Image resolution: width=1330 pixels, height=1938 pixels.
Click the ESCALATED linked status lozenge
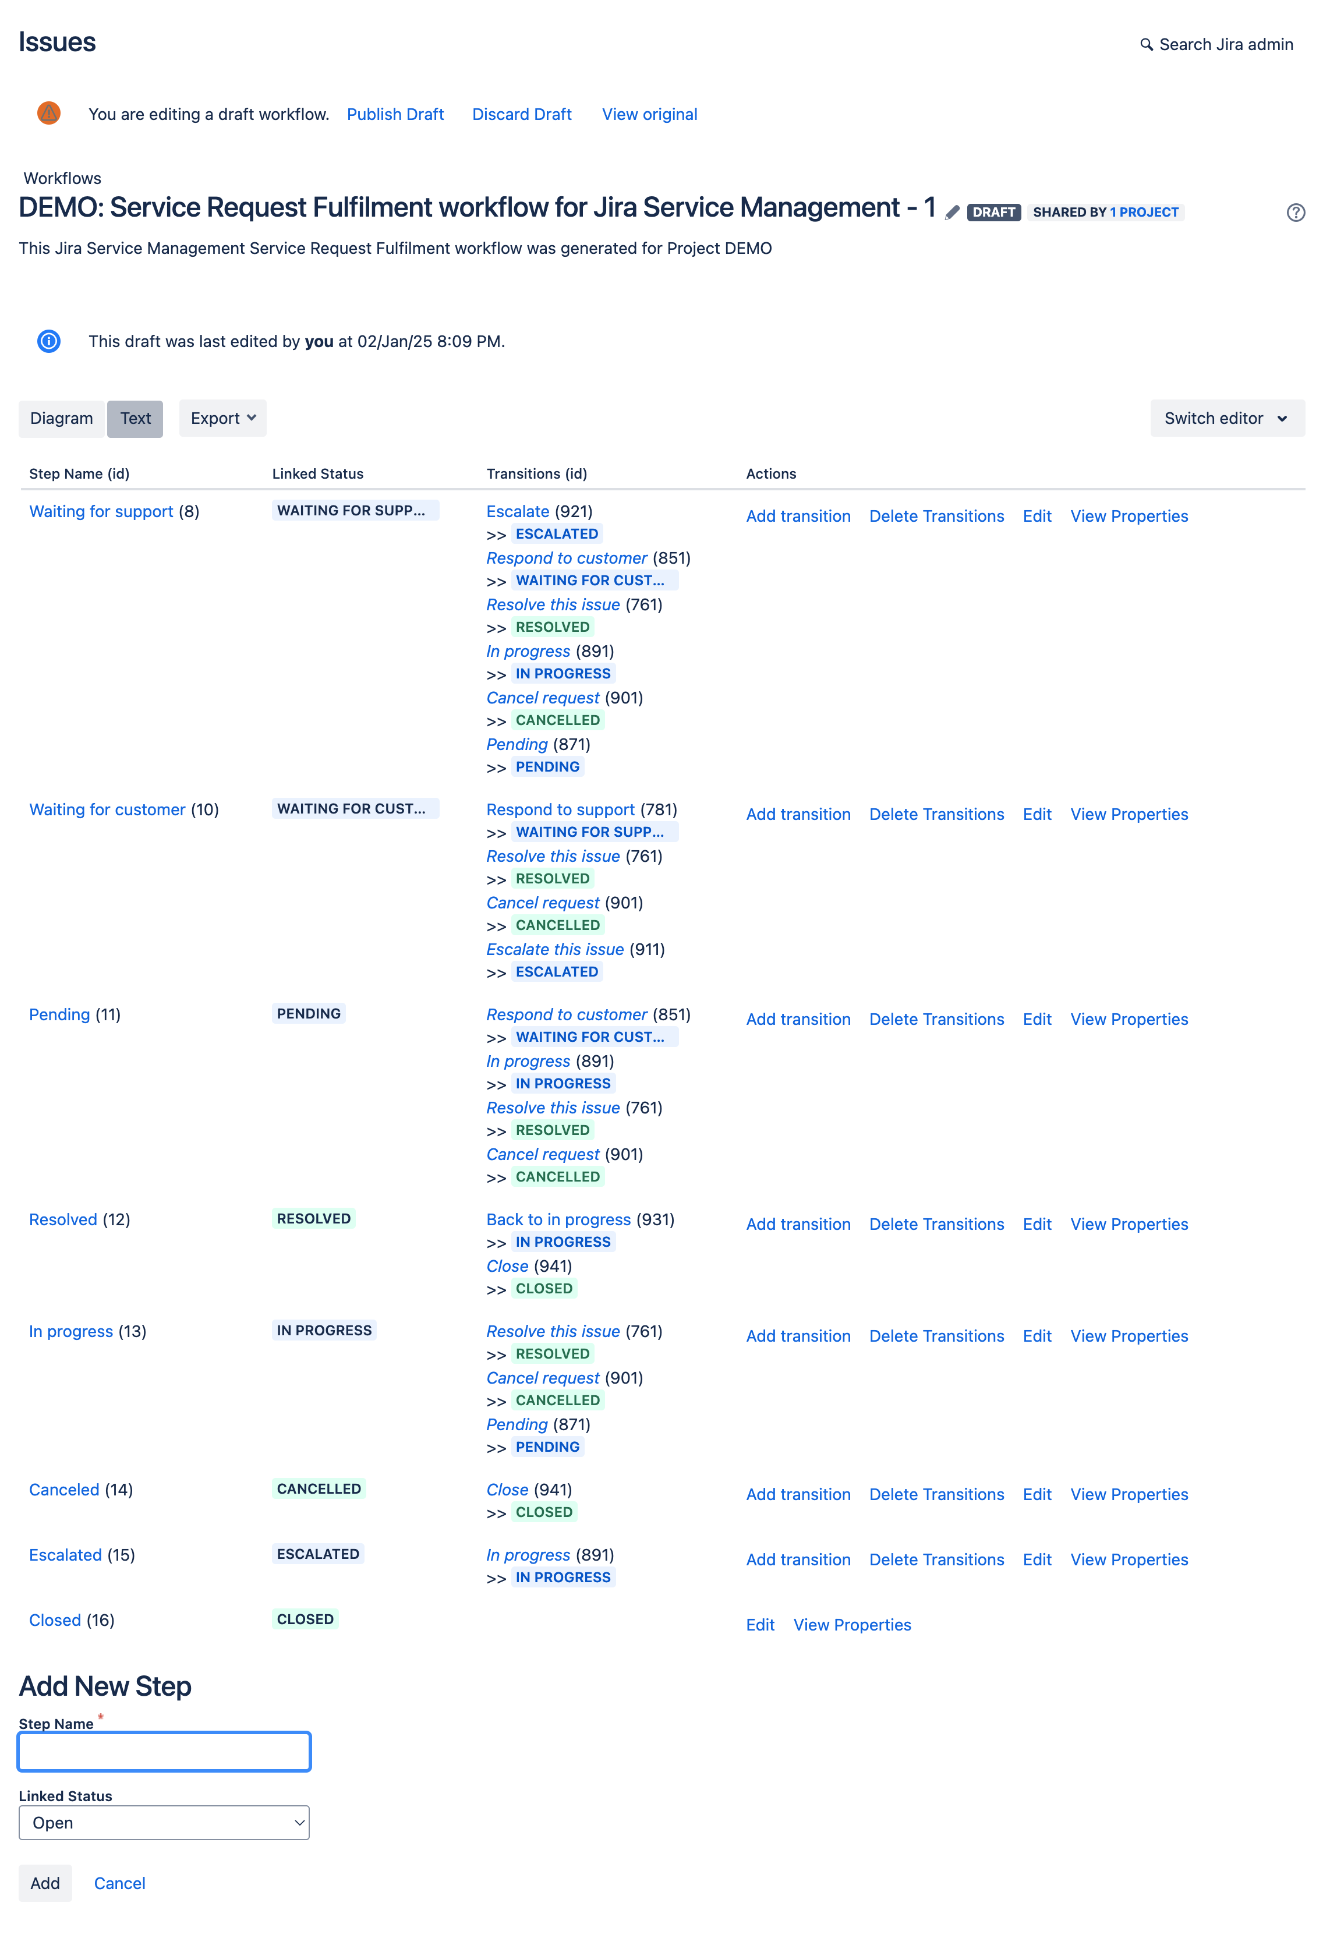318,1554
